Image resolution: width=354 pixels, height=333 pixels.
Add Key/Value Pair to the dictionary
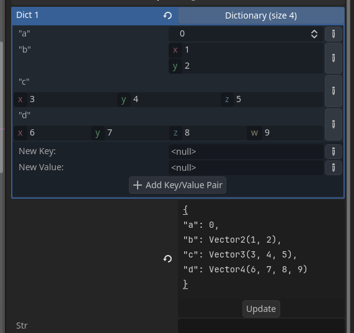click(177, 185)
